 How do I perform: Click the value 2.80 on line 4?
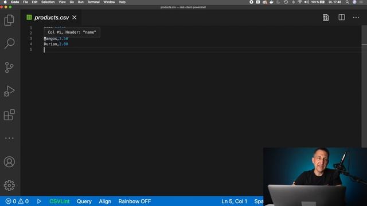point(64,44)
